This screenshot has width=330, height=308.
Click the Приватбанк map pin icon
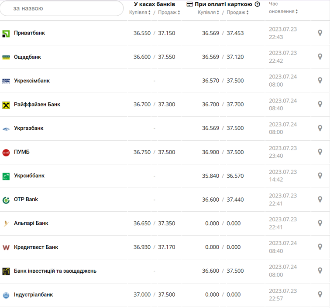[320, 33]
